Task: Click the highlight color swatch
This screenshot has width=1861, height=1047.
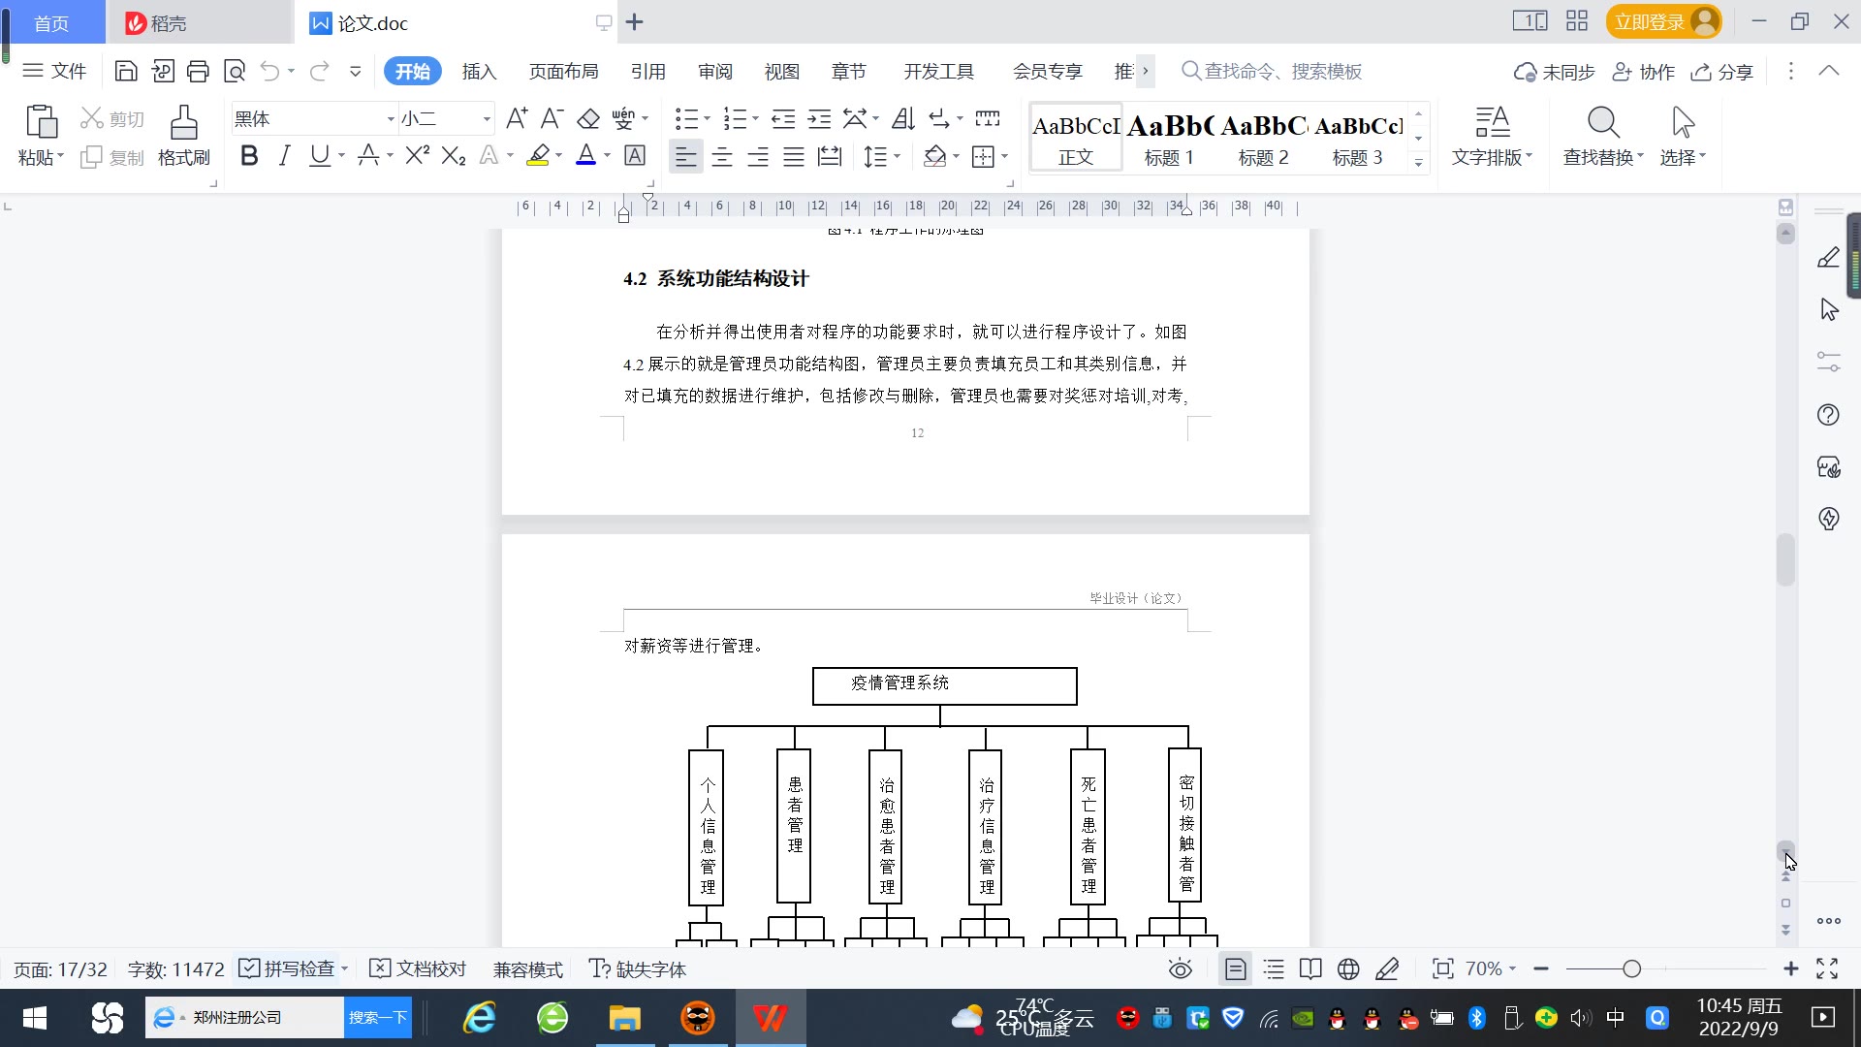Action: click(538, 155)
